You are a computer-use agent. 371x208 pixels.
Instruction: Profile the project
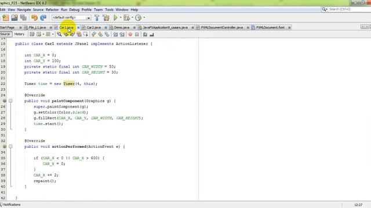click(x=138, y=18)
